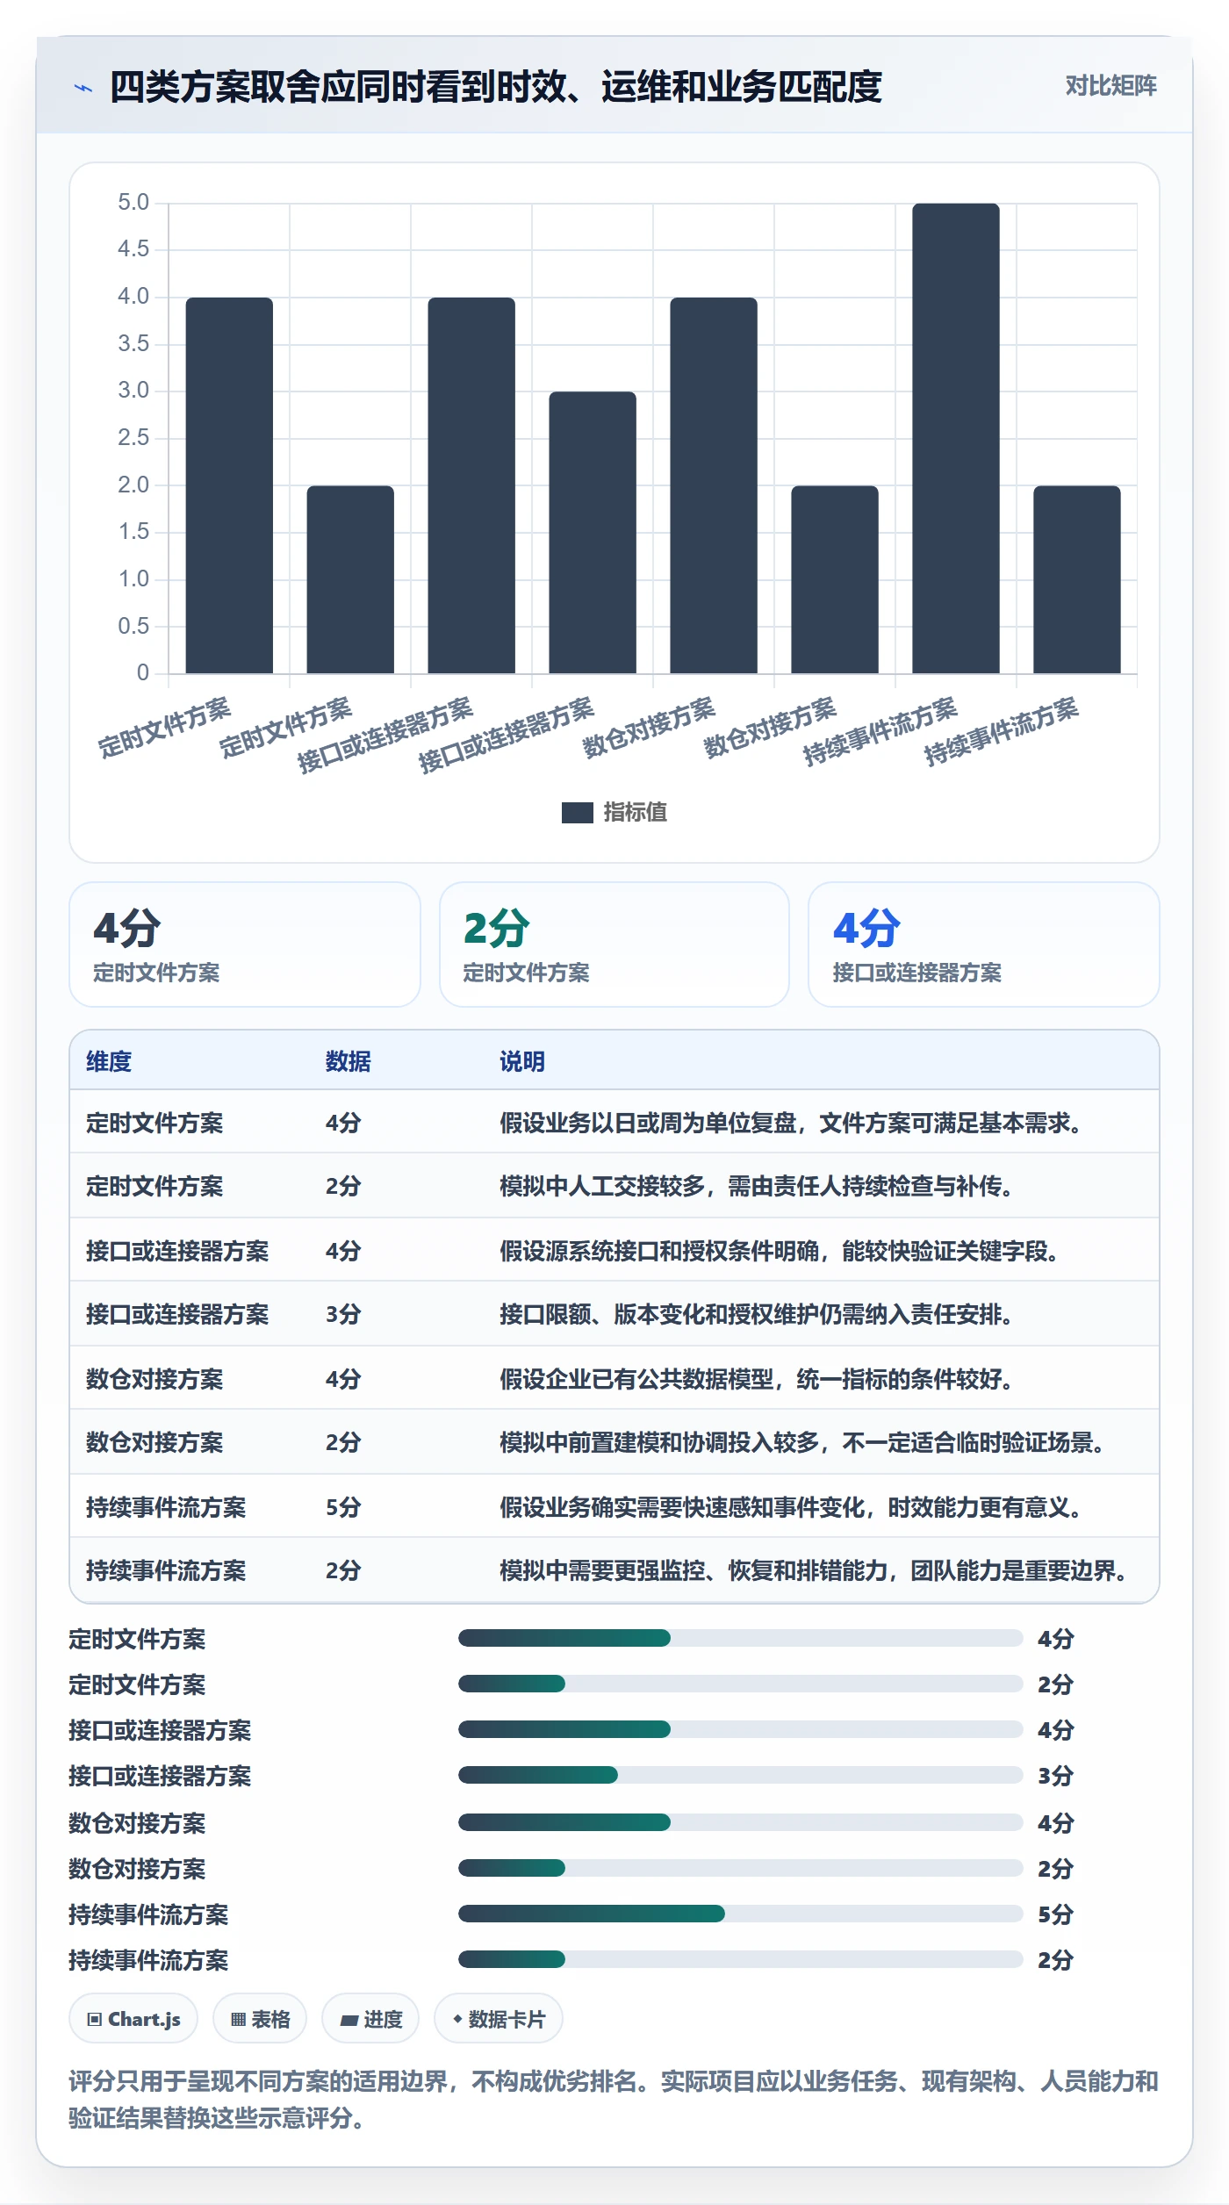This screenshot has width=1229, height=2205.
Task: Click the 维度 table column header
Action: [109, 1061]
